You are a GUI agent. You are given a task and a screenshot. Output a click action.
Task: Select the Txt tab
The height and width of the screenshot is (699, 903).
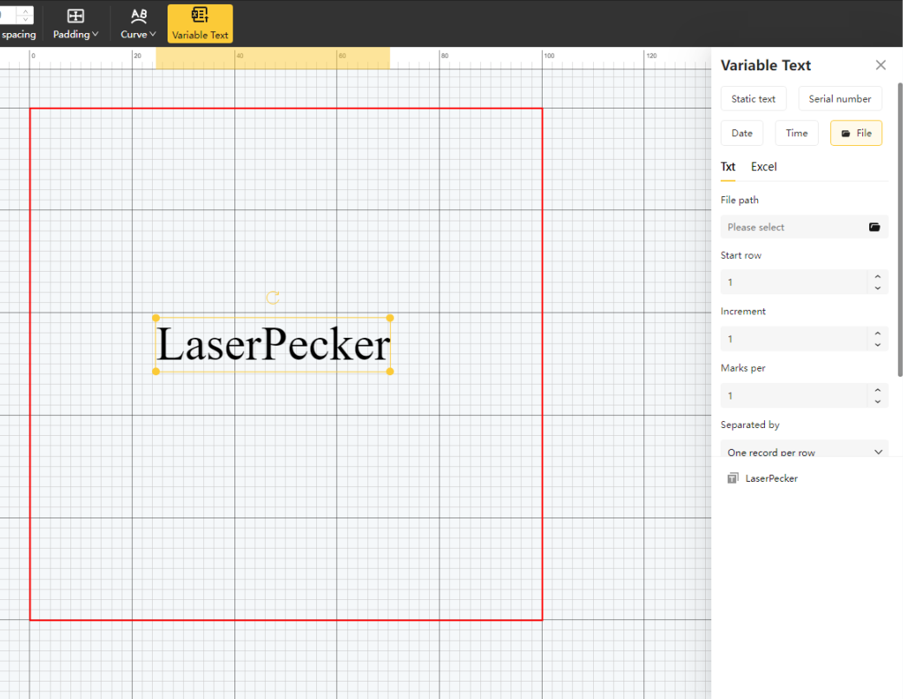[x=728, y=167]
